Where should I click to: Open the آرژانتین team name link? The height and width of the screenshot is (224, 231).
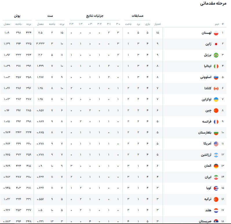205,155
